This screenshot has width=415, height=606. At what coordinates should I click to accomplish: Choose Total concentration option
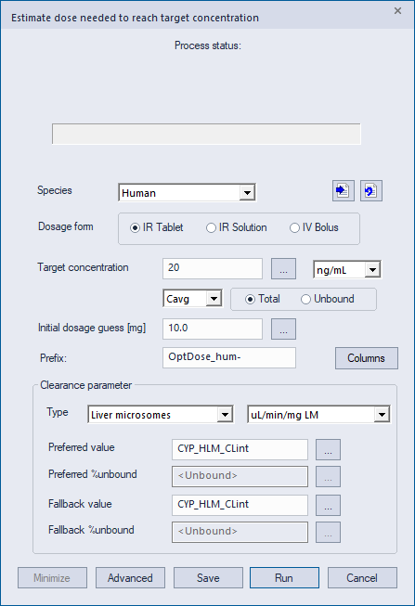[x=263, y=299]
